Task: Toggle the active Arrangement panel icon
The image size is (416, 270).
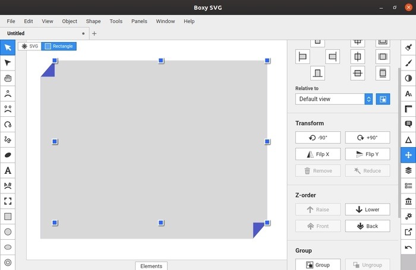Action: click(408, 155)
